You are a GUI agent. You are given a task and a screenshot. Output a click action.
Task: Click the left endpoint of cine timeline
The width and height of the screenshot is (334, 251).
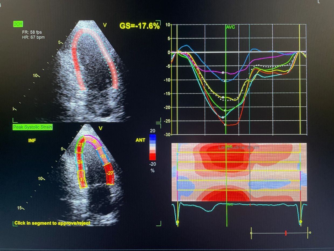251,233
